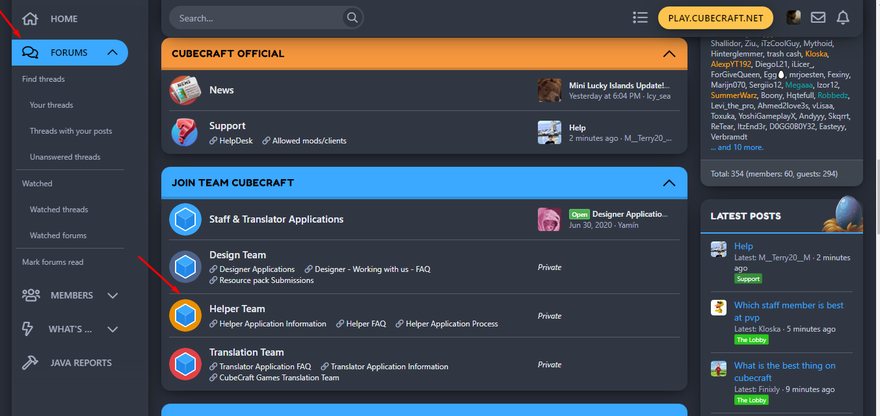Viewport: 880px width, 416px height.
Task: Click the pink avatar beside Designer Application
Action: tap(550, 219)
